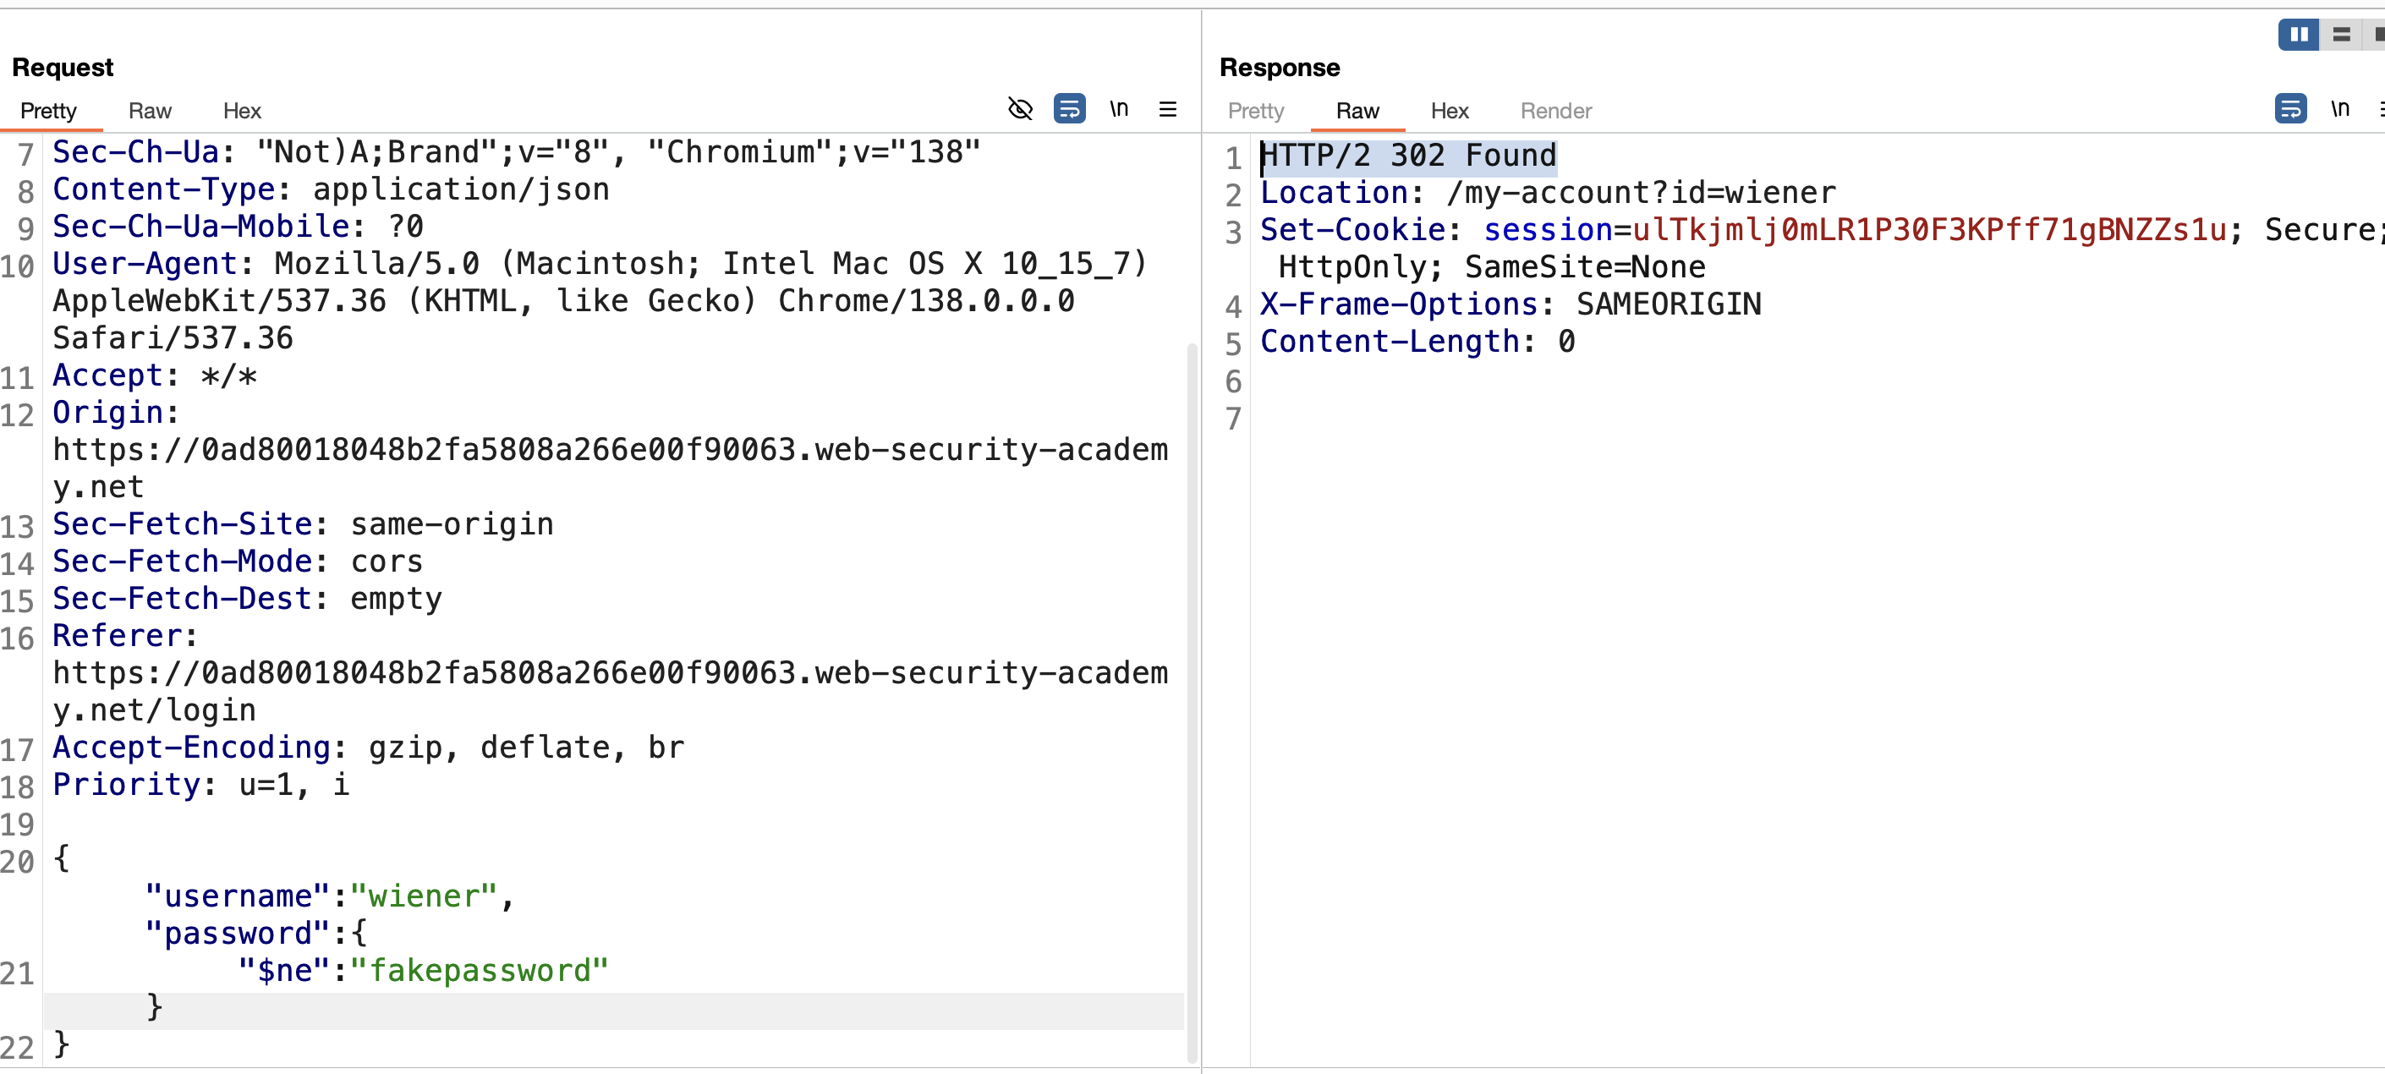Open the Response Render tab
Image resolution: width=2385 pixels, height=1074 pixels.
[1555, 111]
